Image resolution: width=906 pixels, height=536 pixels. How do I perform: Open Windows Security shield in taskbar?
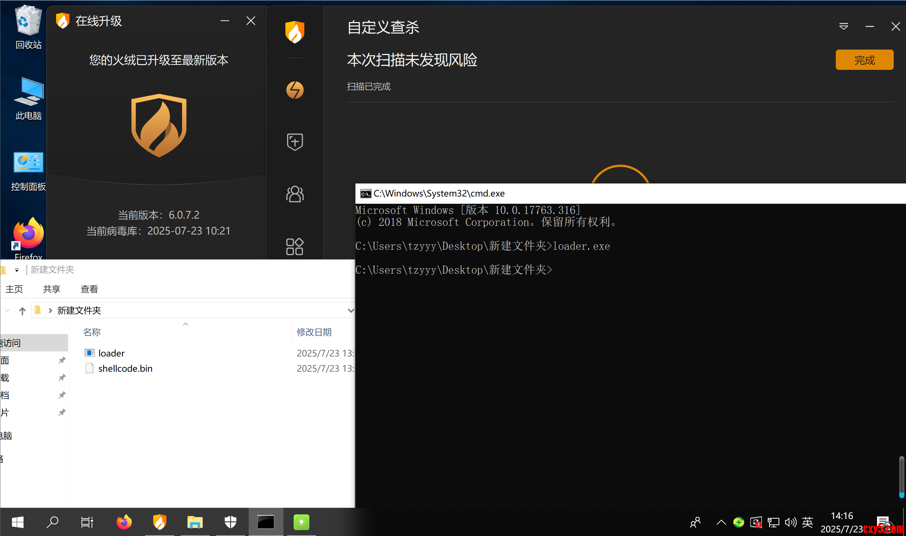(230, 522)
